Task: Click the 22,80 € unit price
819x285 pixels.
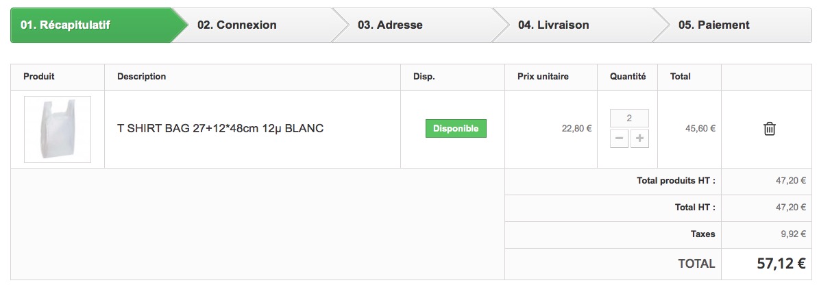Action: click(x=577, y=128)
